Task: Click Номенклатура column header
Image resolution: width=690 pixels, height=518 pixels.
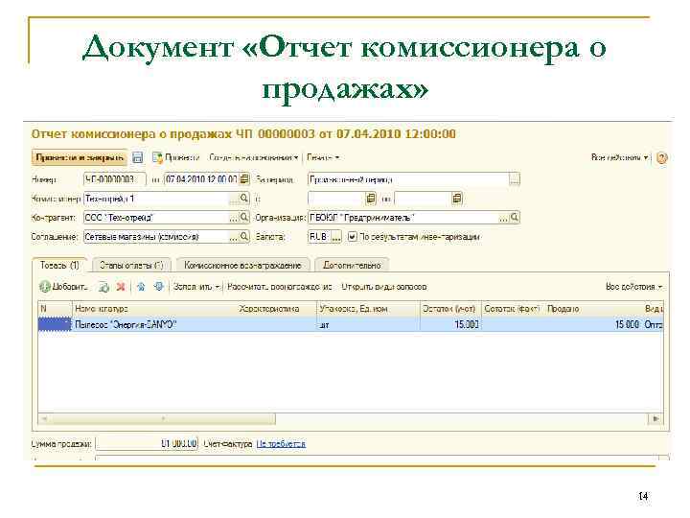Action: [x=155, y=309]
